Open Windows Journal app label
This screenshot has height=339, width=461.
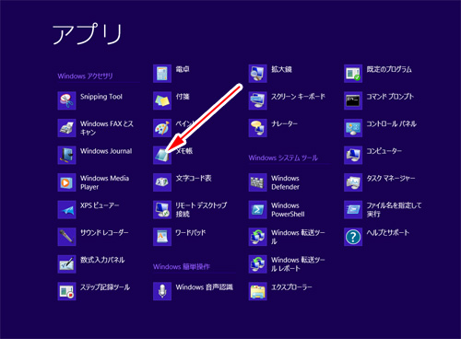106,151
